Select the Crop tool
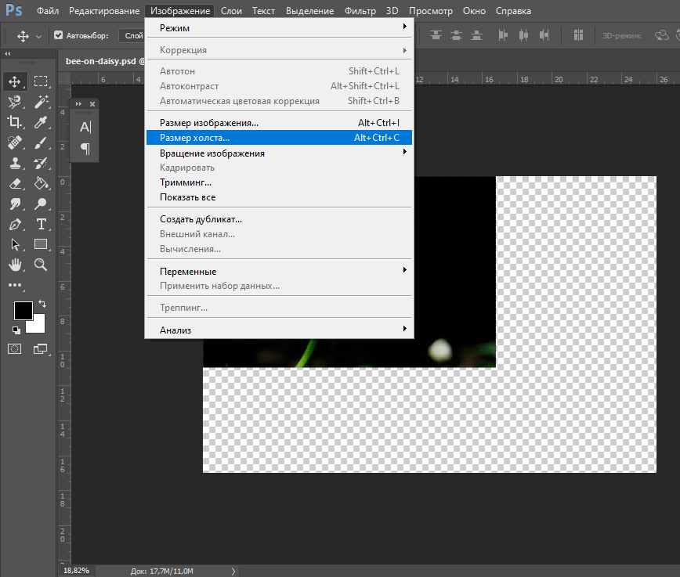680x577 pixels. 14,122
